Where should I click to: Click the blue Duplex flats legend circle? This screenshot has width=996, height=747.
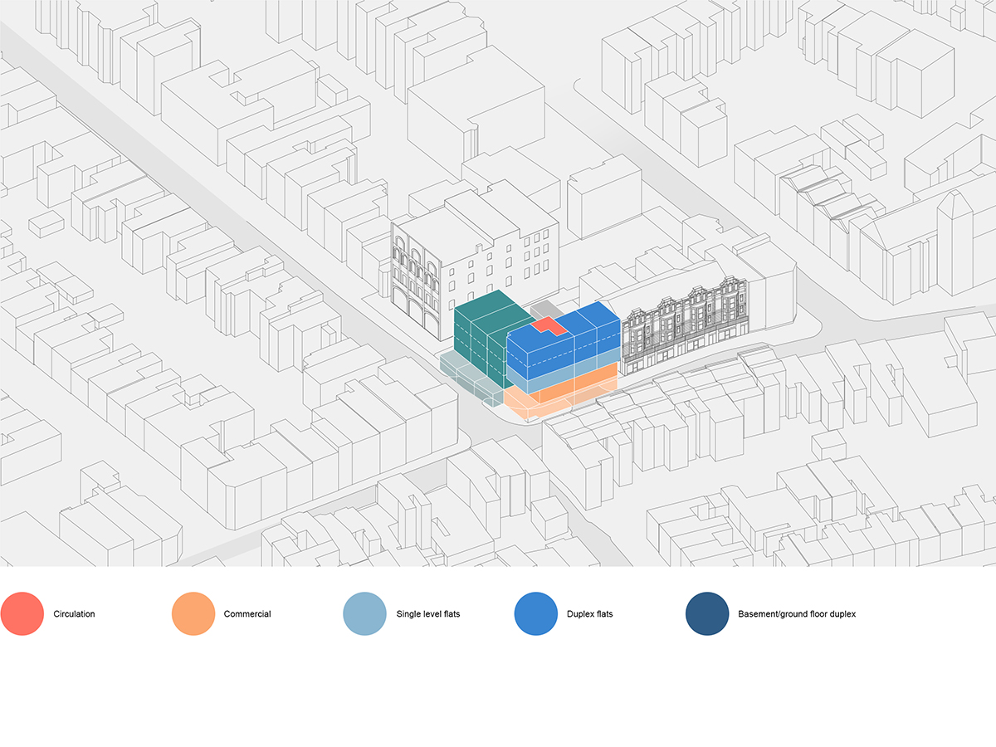535,614
